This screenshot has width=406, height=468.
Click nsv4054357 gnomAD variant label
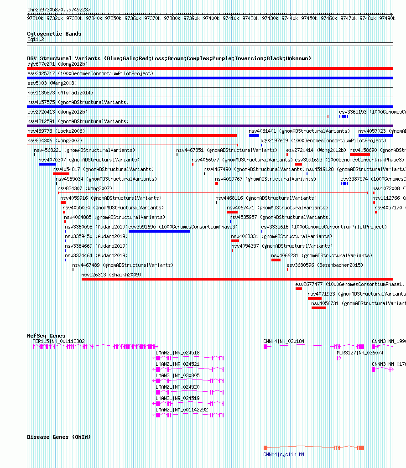282,245
